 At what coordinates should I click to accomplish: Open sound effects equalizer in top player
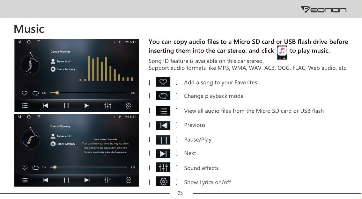(107, 106)
